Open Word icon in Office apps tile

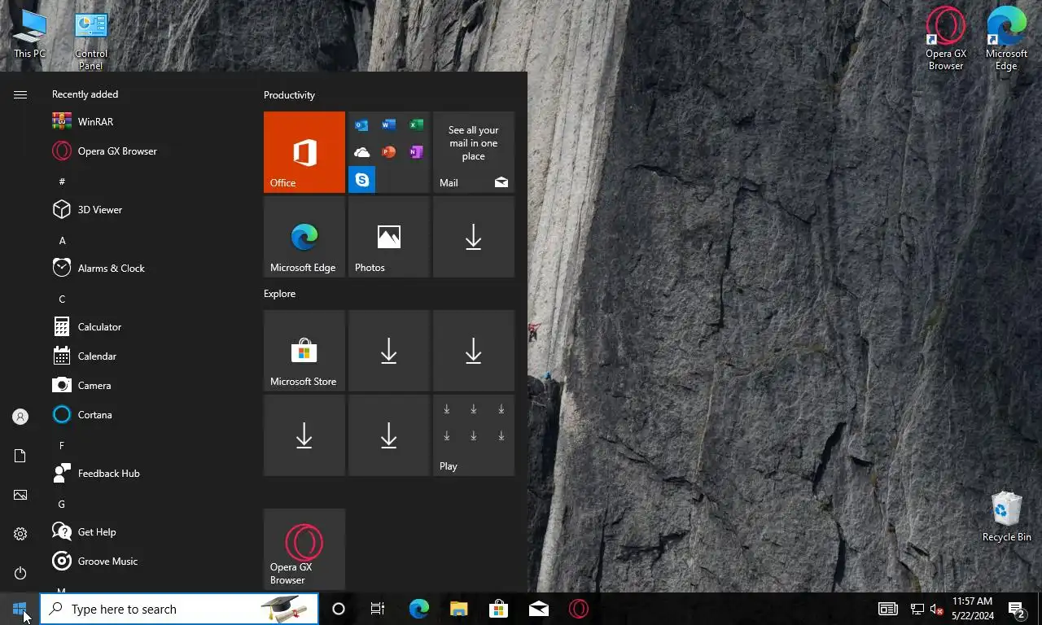point(389,125)
